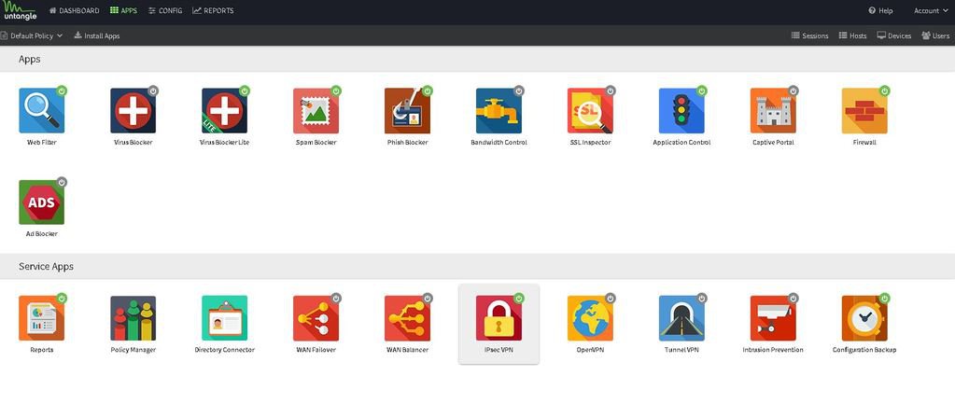Select the Apps tab
955x404 pixels.
(123, 10)
